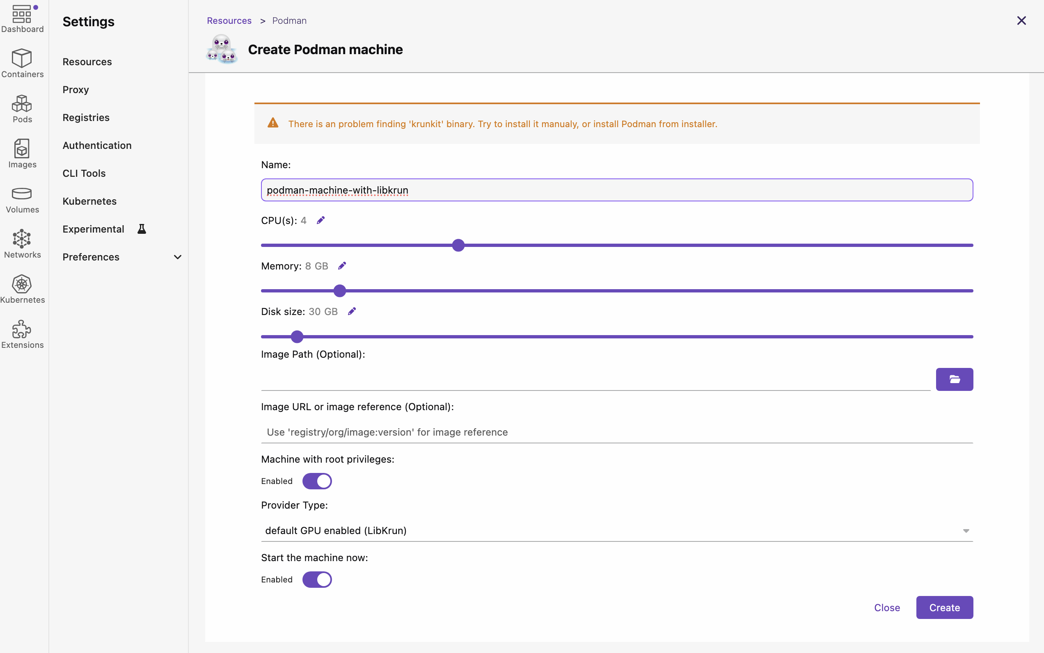Go to Pods in sidebar

pyautogui.click(x=22, y=108)
